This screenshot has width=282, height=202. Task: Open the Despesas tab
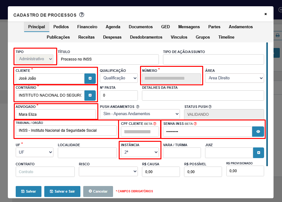(112, 37)
